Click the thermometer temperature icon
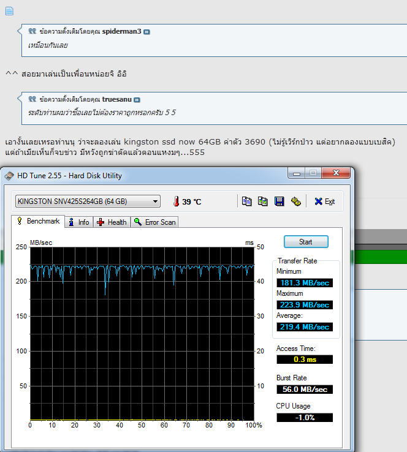 click(177, 202)
